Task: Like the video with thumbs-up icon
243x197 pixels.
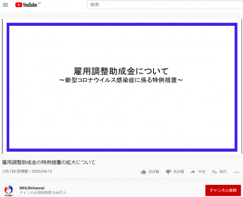Action: click(143, 172)
